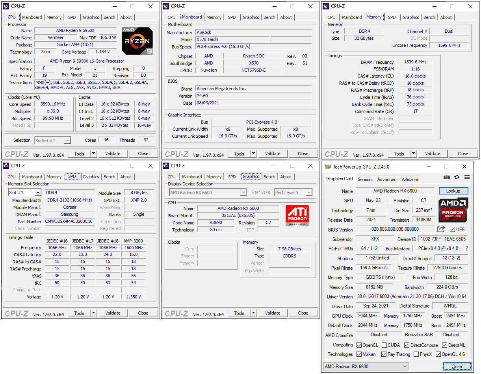Open the GPU-Z hamburger menu icon
This screenshot has height=374, width=481.
click(467, 178)
